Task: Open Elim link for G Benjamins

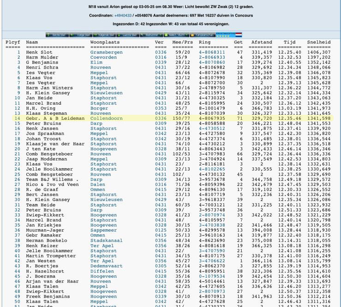Action: 96,62
